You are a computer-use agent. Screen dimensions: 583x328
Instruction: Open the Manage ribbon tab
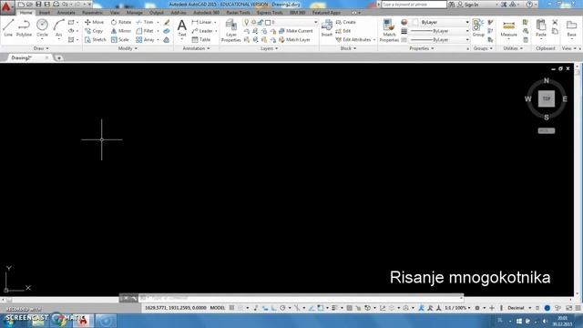tap(134, 13)
